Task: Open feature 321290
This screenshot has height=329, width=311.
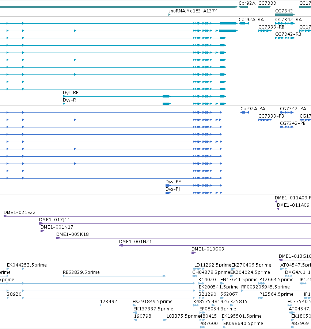Action: pos(208,294)
